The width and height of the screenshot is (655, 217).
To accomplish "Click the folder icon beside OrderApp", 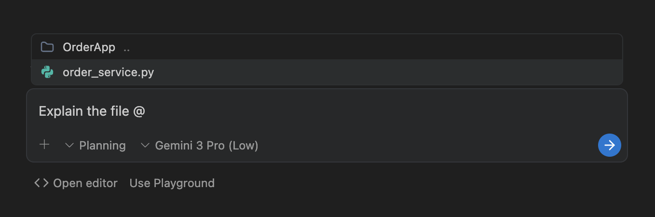I will click(47, 47).
